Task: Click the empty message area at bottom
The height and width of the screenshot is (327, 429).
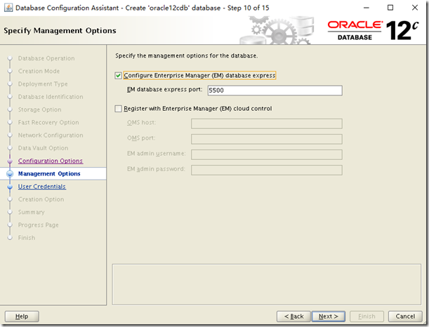Action: tap(267, 284)
